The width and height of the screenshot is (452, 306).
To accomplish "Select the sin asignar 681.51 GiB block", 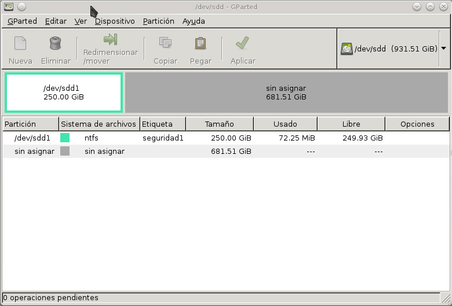I will point(286,93).
